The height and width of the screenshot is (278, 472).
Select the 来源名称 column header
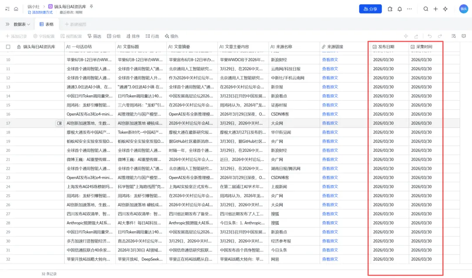click(x=294, y=47)
